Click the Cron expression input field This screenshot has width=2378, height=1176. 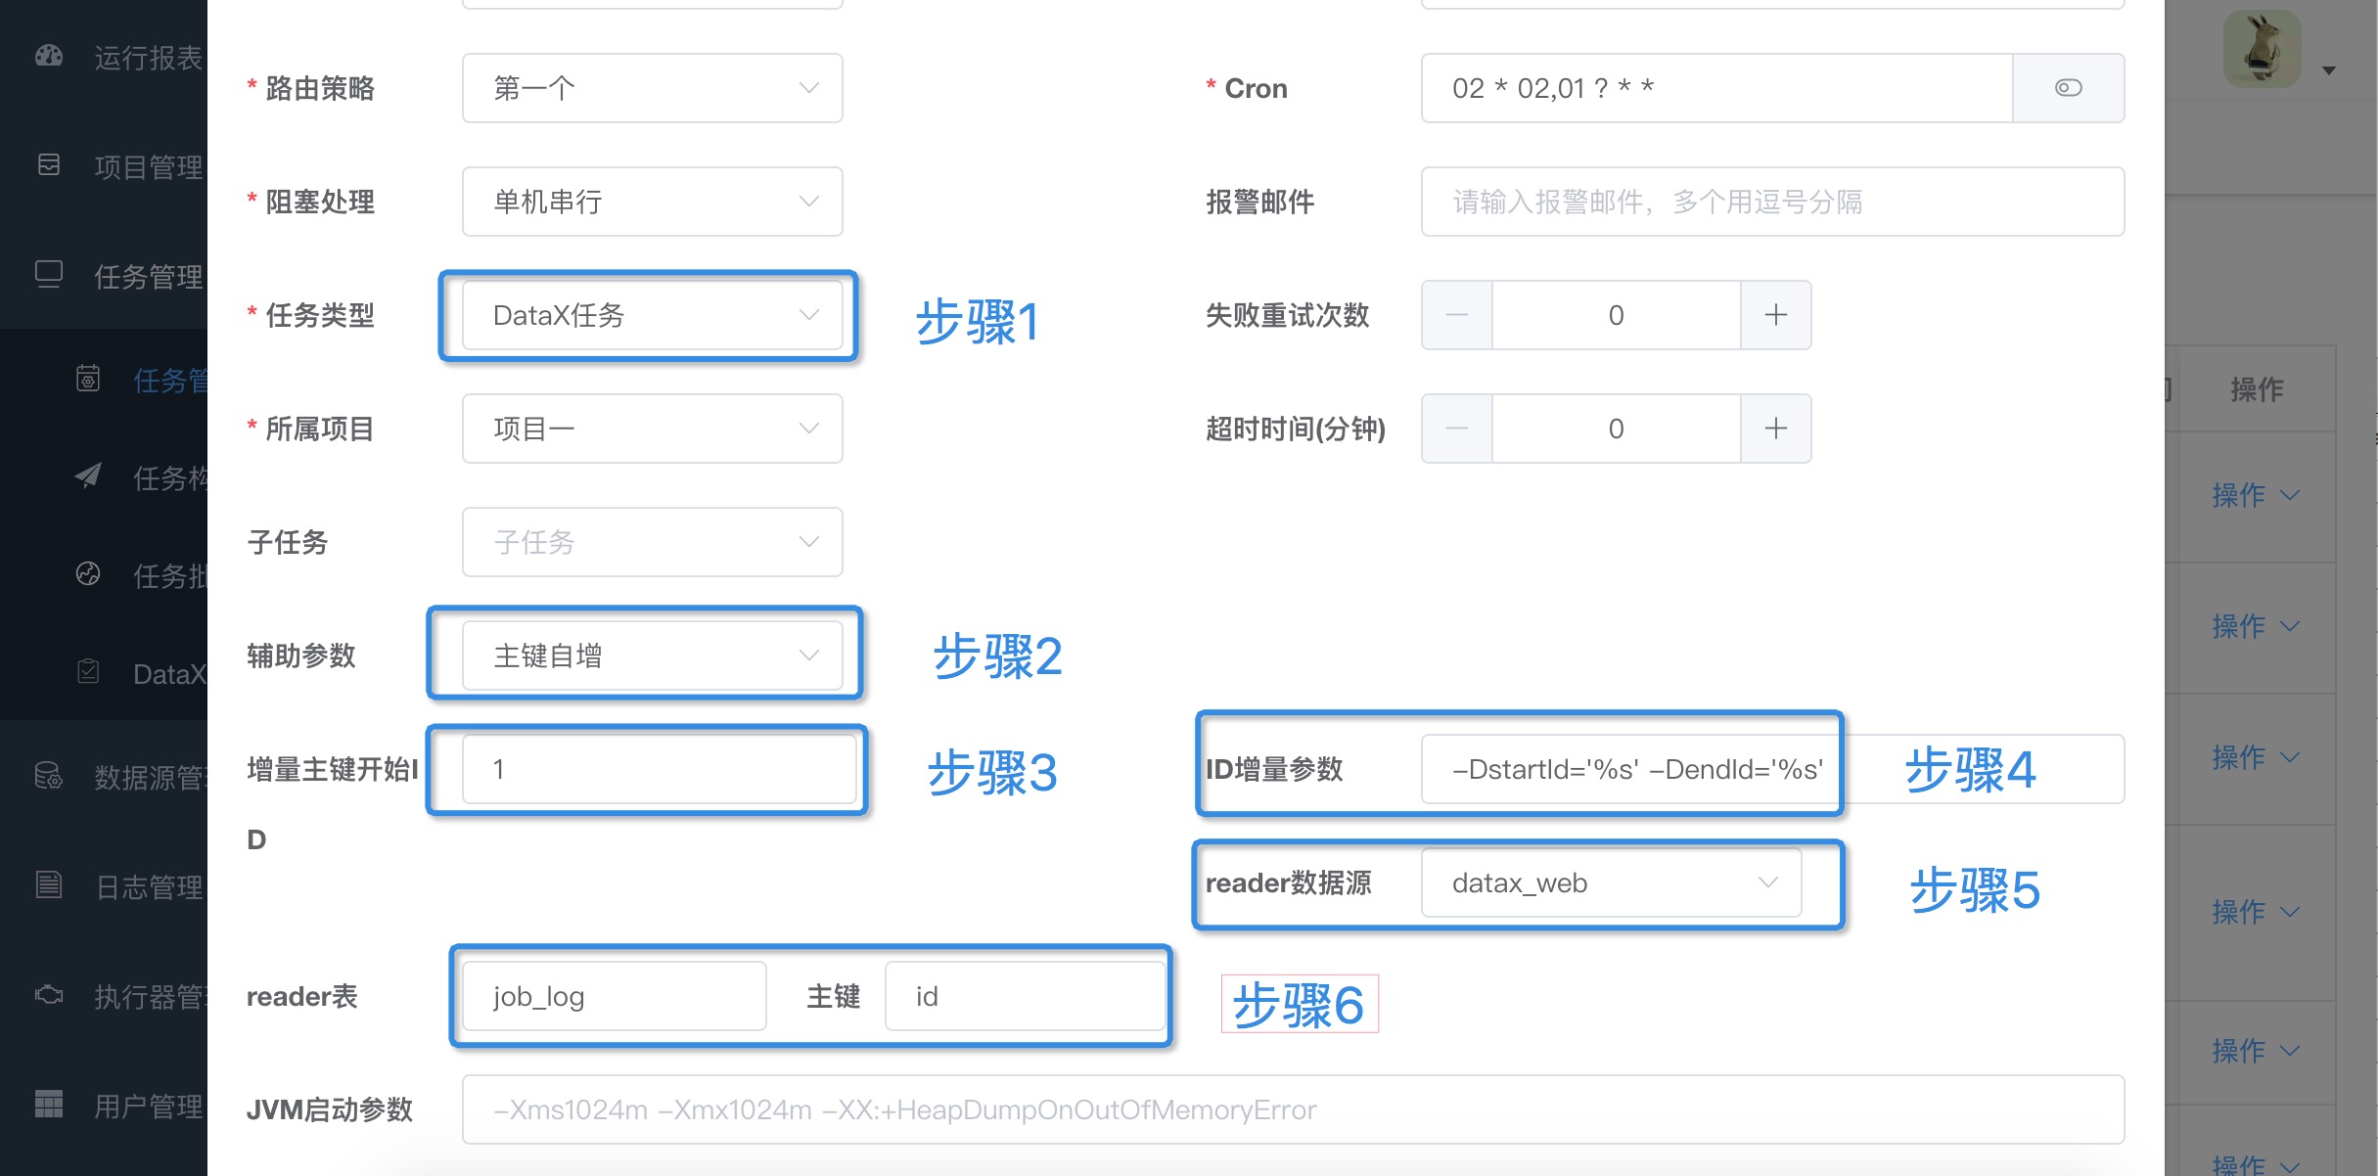1717,88
